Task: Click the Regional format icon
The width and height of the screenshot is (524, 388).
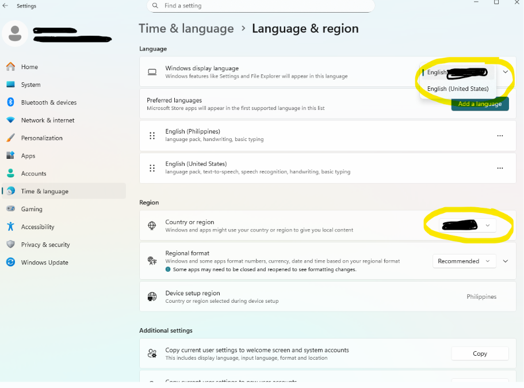Action: tap(152, 261)
